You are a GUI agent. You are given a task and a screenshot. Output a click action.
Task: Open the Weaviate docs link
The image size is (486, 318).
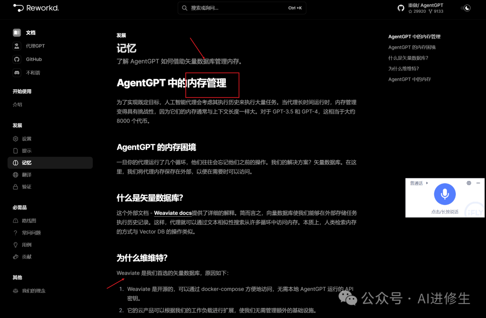click(173, 213)
